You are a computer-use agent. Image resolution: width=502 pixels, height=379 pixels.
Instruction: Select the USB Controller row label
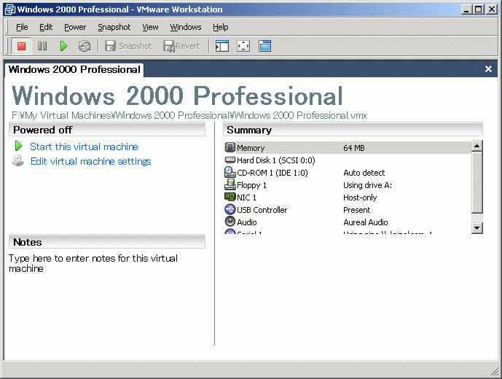pos(262,210)
